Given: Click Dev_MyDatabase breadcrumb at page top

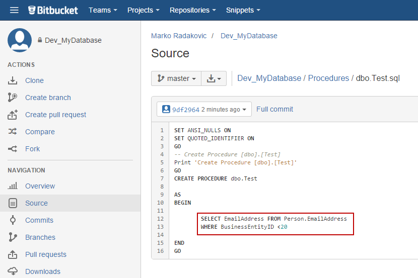Looking at the screenshot, I should coord(249,36).
